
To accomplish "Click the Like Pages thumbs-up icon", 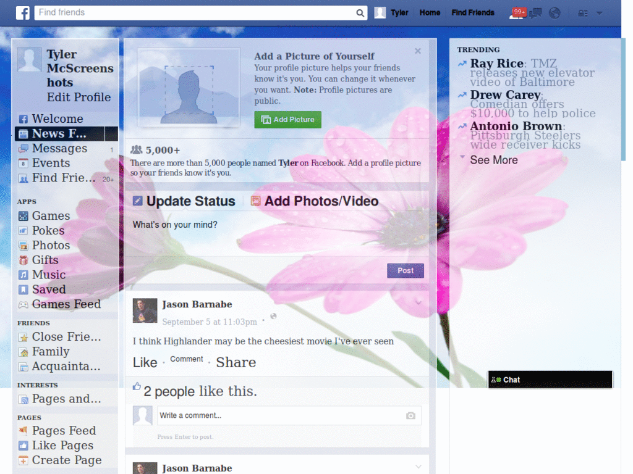I will tap(23, 446).
